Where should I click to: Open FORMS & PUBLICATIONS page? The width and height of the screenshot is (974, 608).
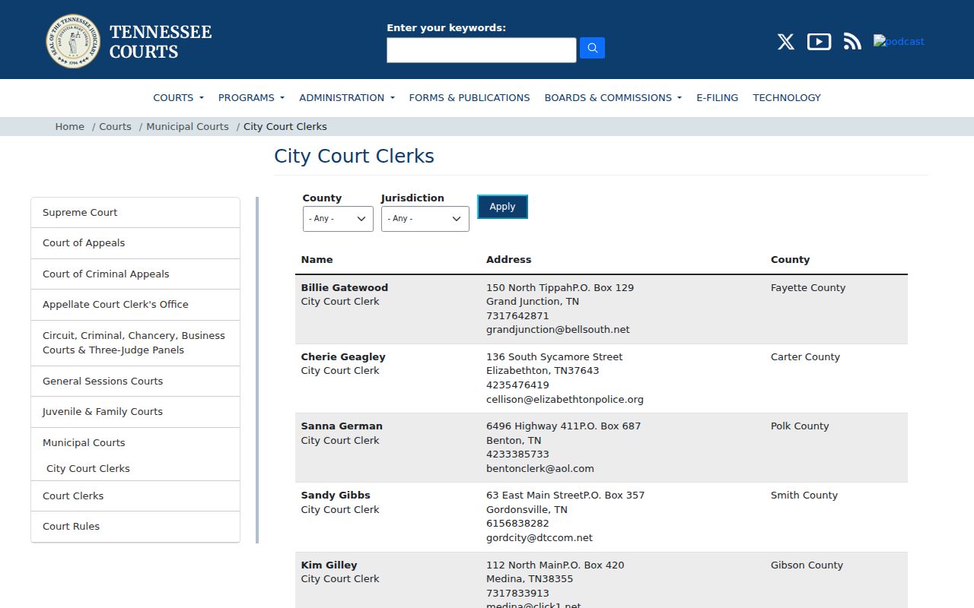coord(469,97)
